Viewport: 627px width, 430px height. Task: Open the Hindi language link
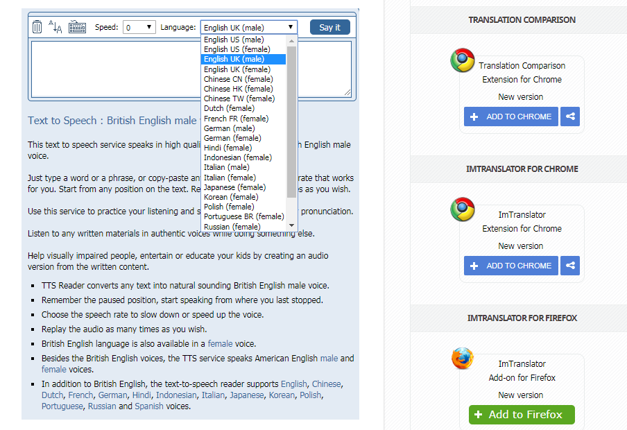point(141,395)
